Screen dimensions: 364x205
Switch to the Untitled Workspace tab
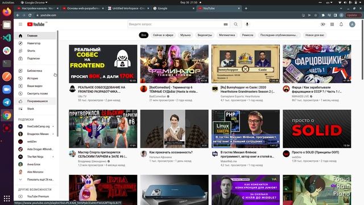128,9
